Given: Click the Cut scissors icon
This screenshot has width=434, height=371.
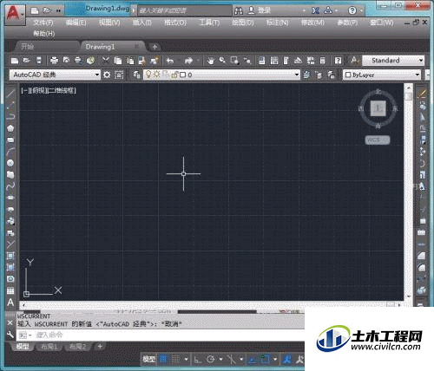Looking at the screenshot, I should pos(105,61).
